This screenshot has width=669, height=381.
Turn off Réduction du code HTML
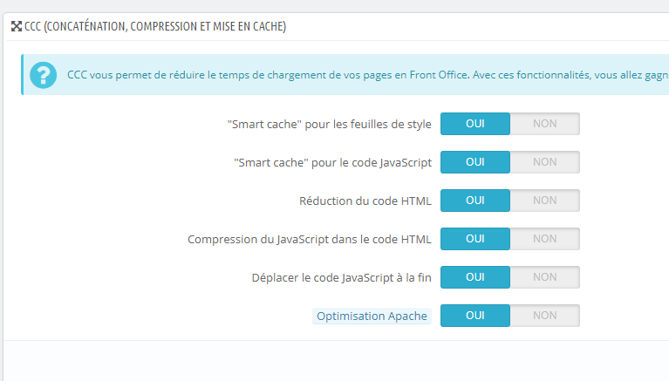[x=544, y=201]
